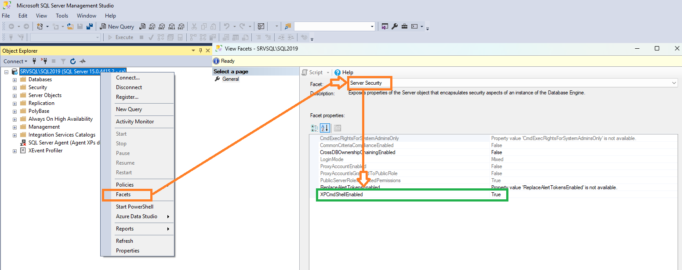Expand the Integration Services Catalogs folder
The width and height of the screenshot is (682, 270).
[15, 135]
